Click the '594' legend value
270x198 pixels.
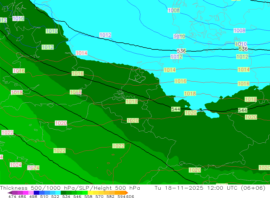coord(121,196)
